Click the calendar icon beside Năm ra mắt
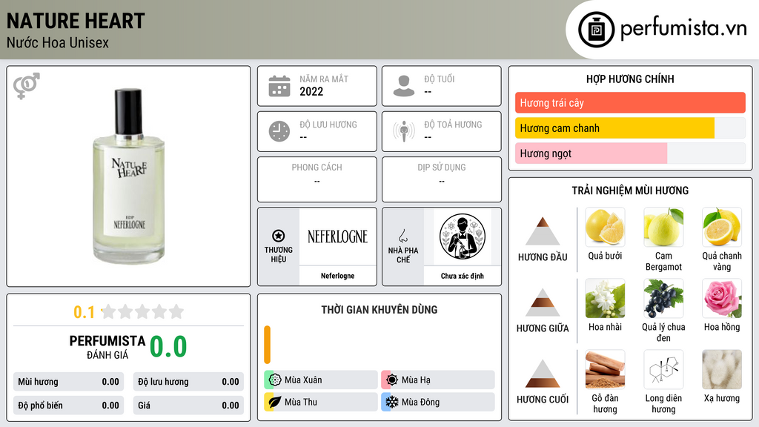This screenshot has width=759, height=427. (x=279, y=86)
